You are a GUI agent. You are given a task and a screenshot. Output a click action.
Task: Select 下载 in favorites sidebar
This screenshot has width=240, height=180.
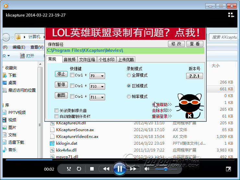pyautogui.click(x=12, y=75)
